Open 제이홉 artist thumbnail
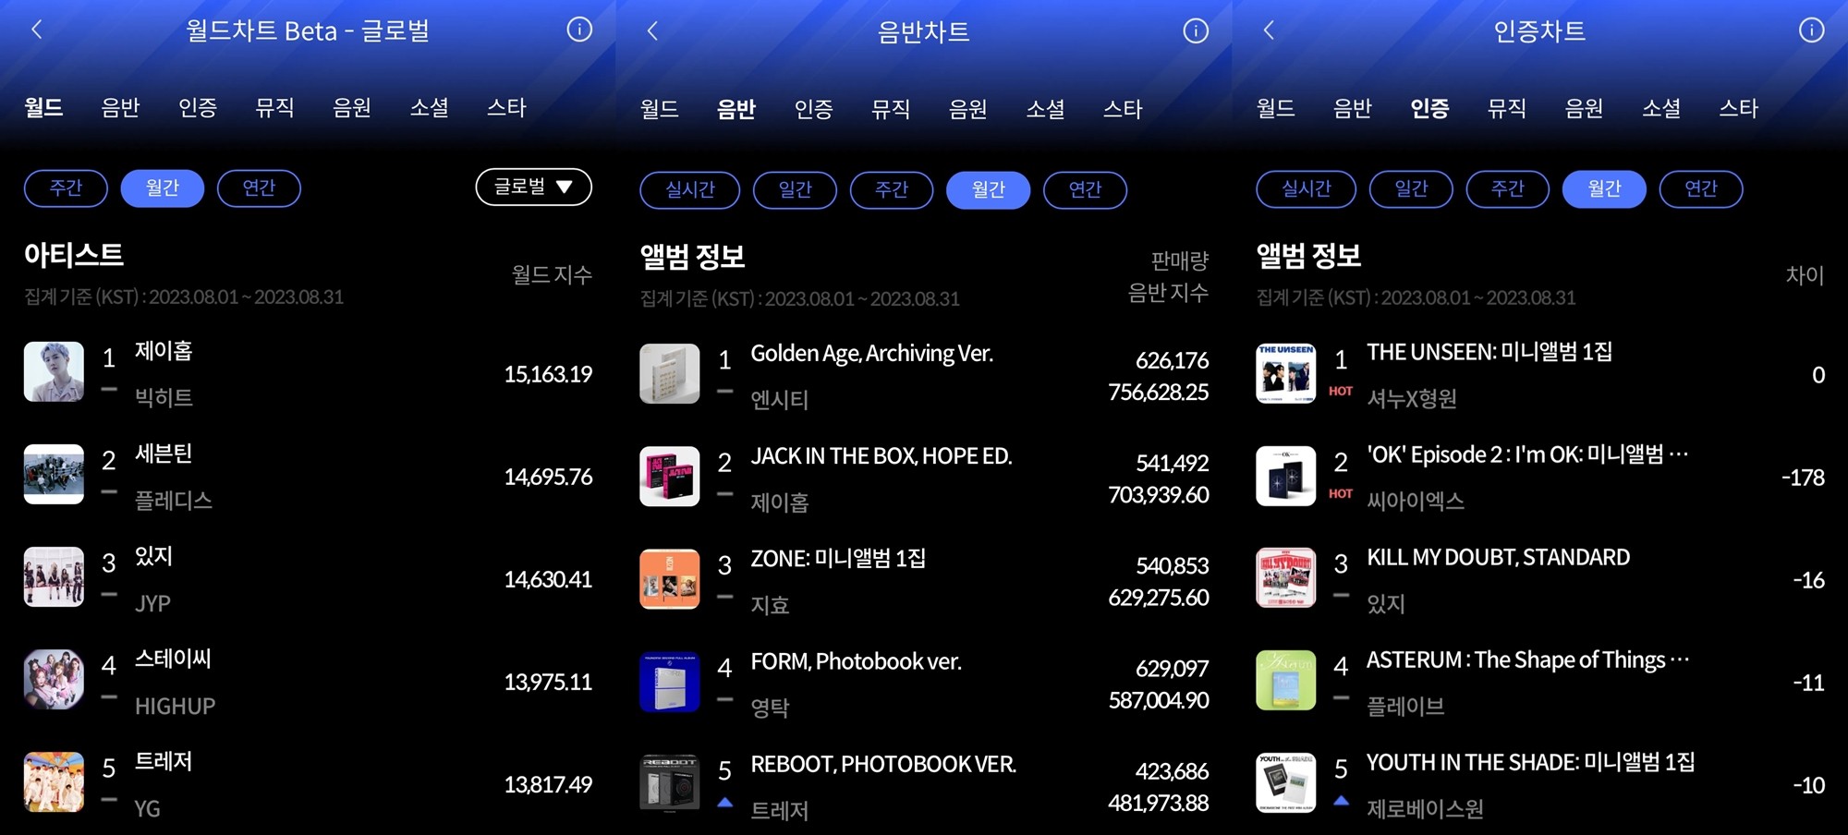1848x835 pixels. [x=54, y=371]
